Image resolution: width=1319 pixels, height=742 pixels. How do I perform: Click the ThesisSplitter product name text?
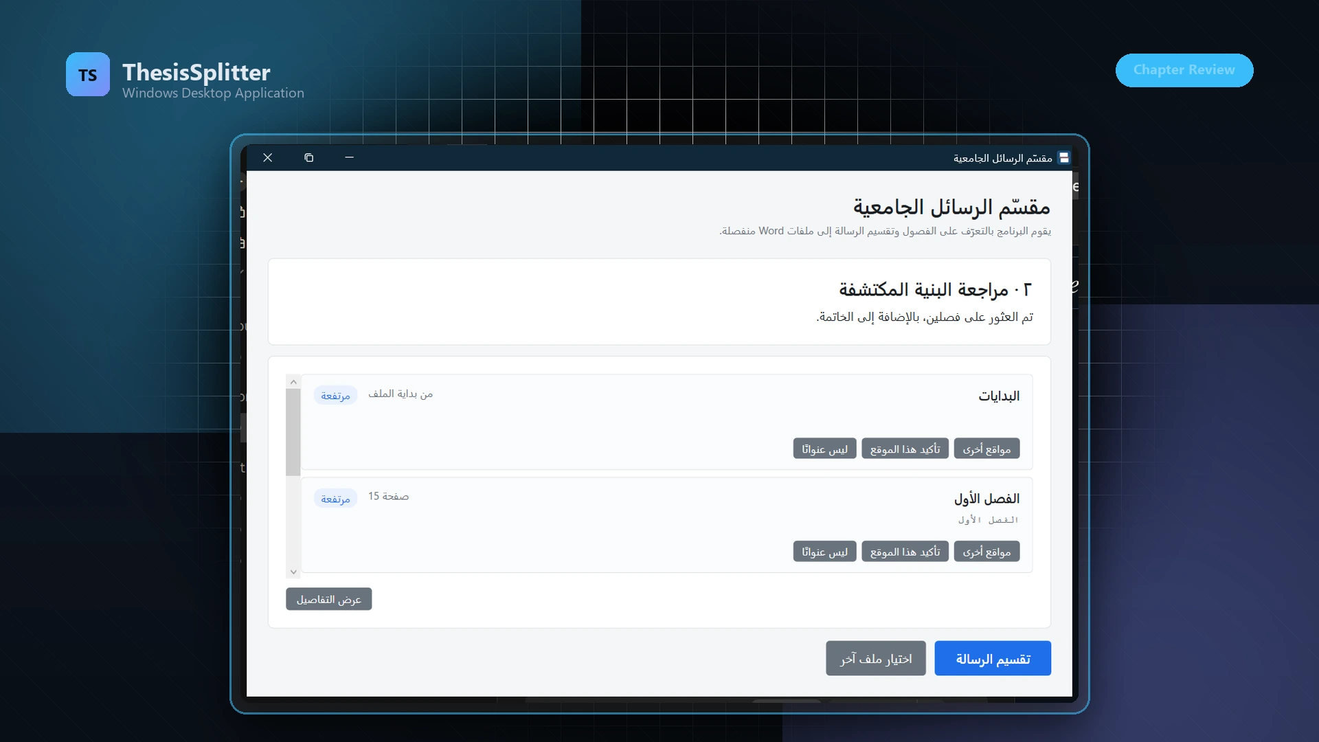pyautogui.click(x=196, y=72)
